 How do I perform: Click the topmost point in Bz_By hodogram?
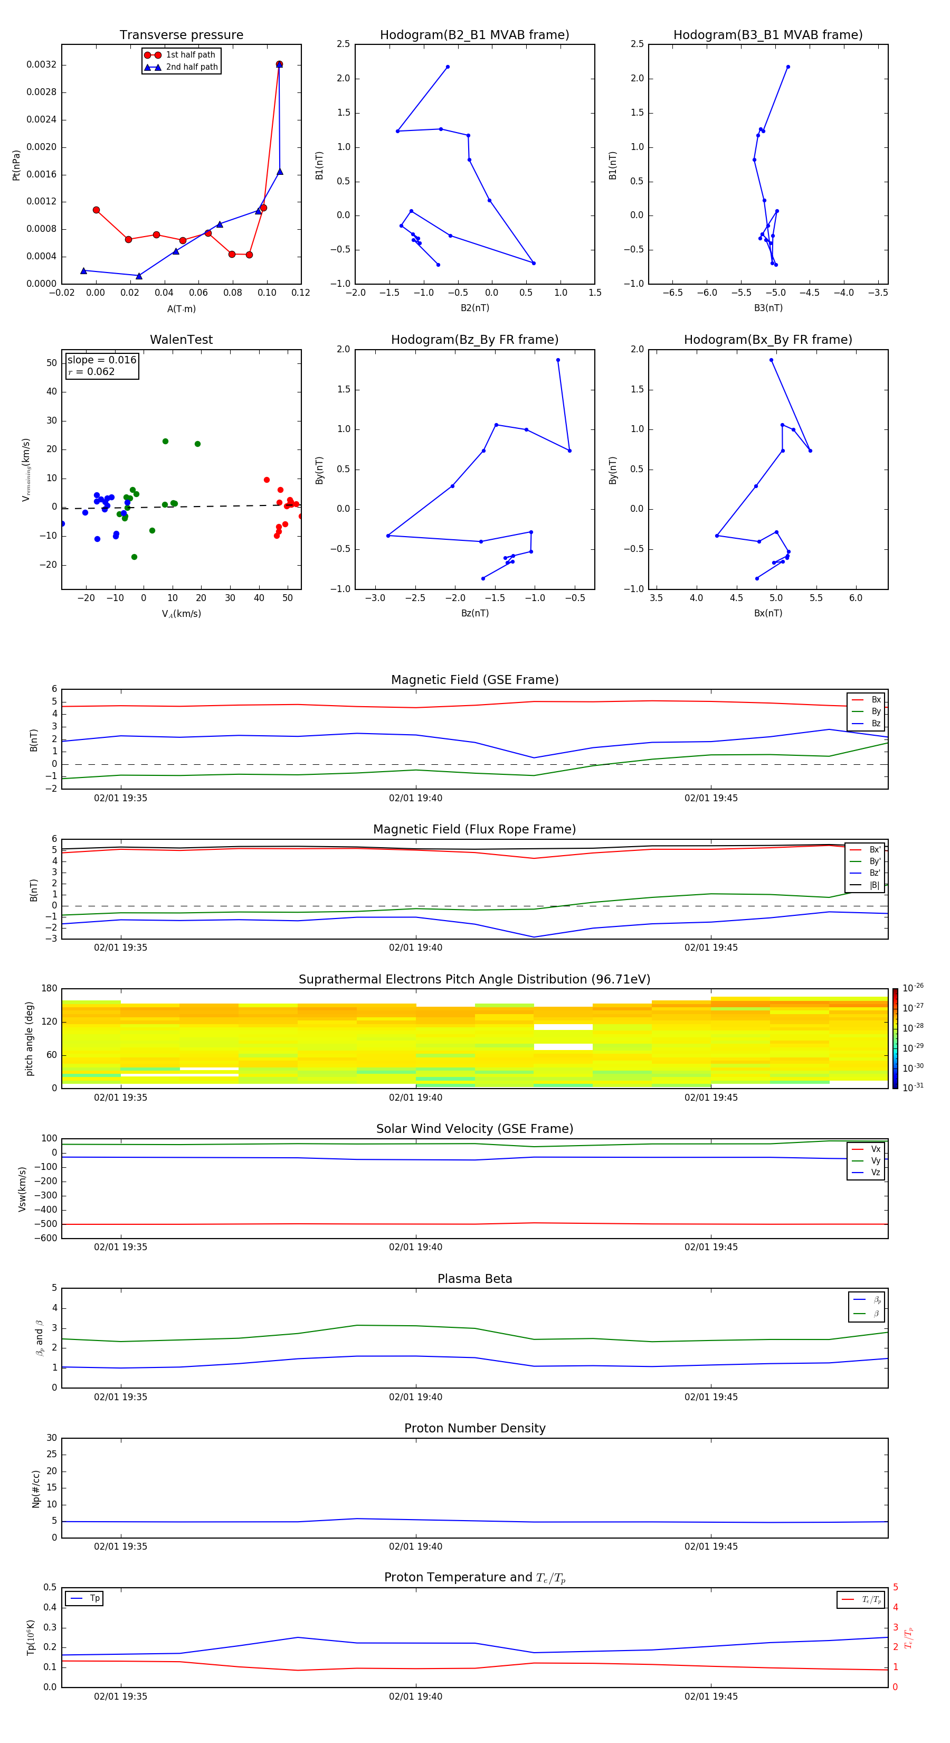(558, 360)
